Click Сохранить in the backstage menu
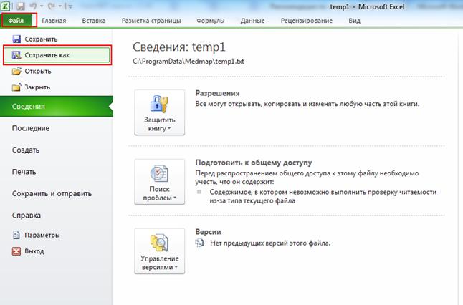463x305 pixels. [x=40, y=39]
